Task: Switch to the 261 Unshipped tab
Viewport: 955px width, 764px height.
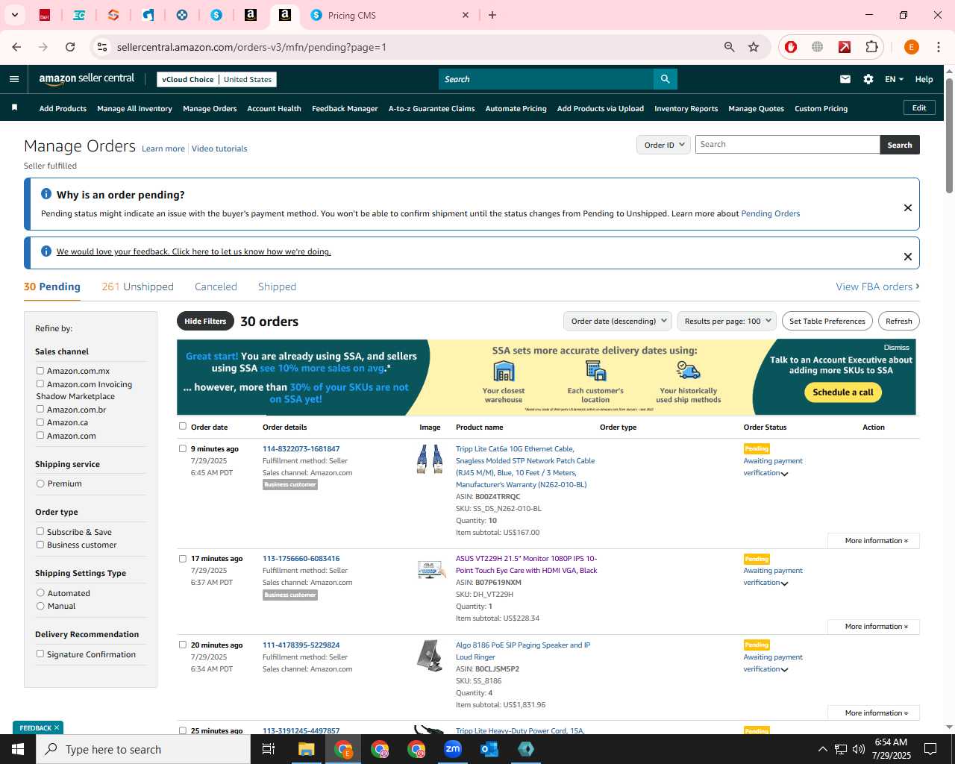Action: [137, 286]
